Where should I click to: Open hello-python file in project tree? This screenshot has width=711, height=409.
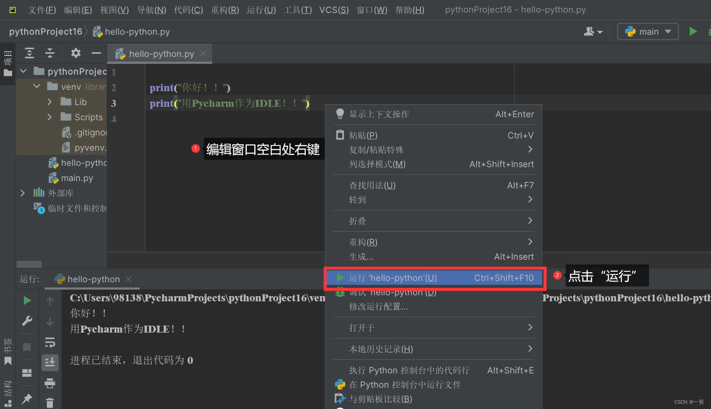78,163
